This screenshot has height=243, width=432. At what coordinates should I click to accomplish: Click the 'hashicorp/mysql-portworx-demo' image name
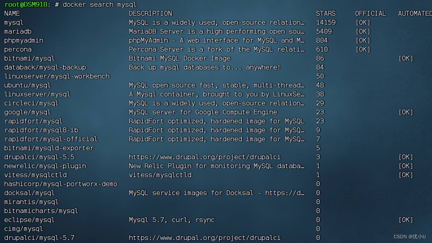click(61, 184)
